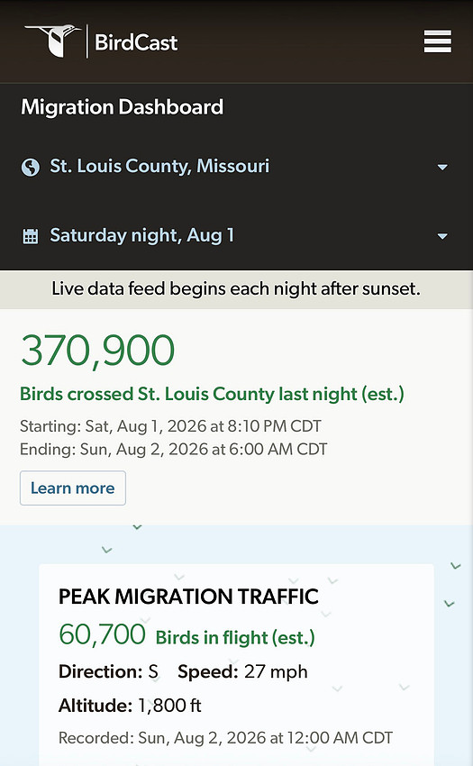Click the Learn more button
This screenshot has height=766, width=473.
coord(73,488)
